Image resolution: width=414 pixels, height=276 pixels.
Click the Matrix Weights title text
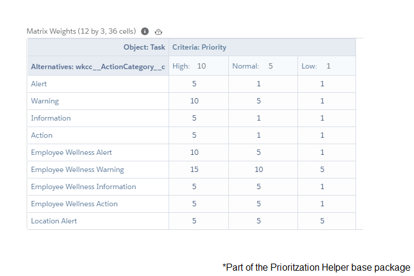click(82, 31)
